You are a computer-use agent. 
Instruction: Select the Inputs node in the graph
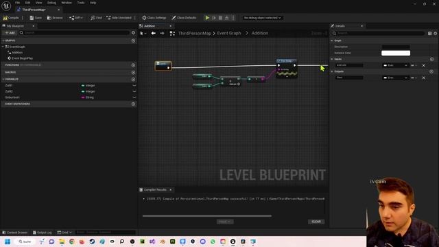point(163,66)
